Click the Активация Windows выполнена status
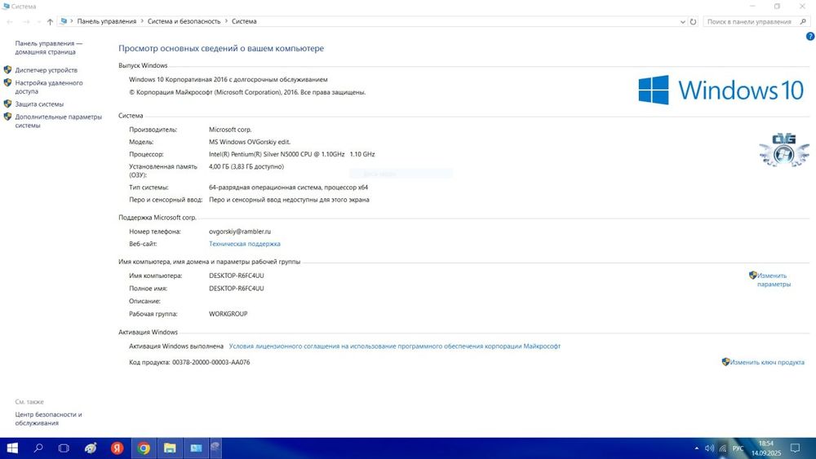This screenshot has width=816, height=459. coord(176,346)
